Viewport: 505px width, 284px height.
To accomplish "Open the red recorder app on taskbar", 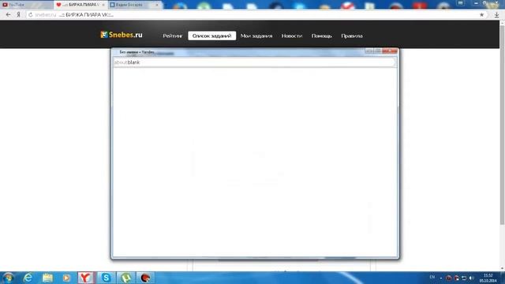I will (145, 278).
